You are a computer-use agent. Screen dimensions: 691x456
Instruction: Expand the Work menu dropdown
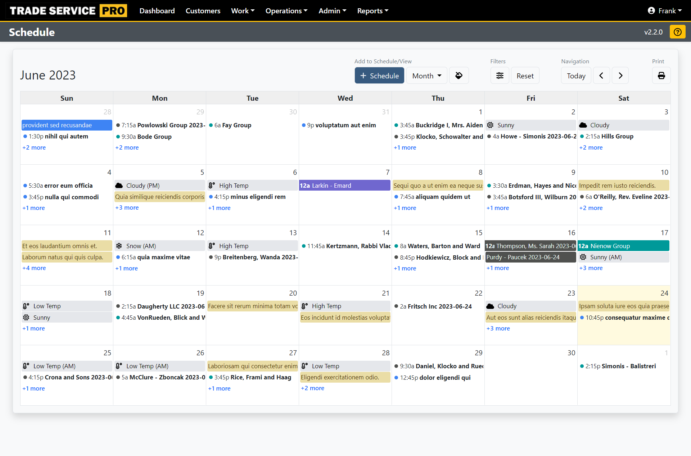(x=243, y=11)
